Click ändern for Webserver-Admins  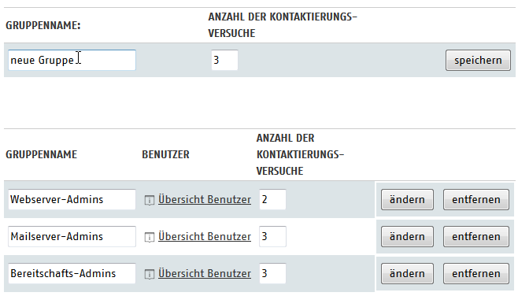click(407, 199)
